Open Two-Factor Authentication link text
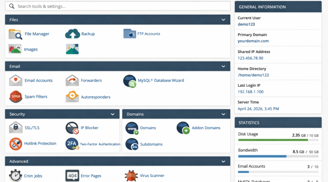 (x=100, y=144)
